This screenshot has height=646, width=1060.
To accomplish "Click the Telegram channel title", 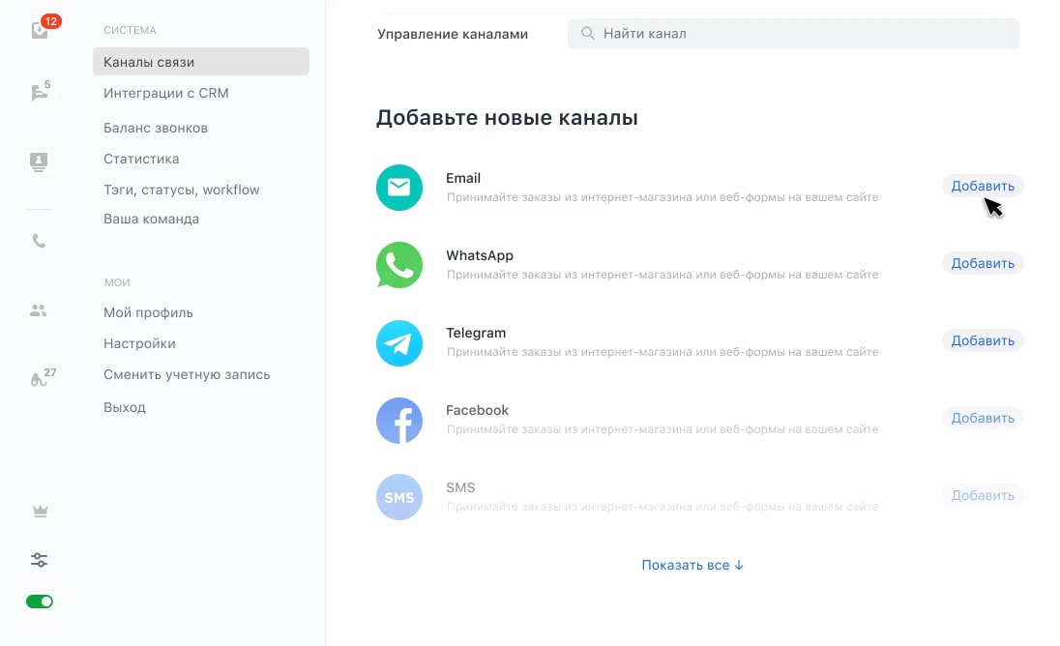I will point(476,333).
